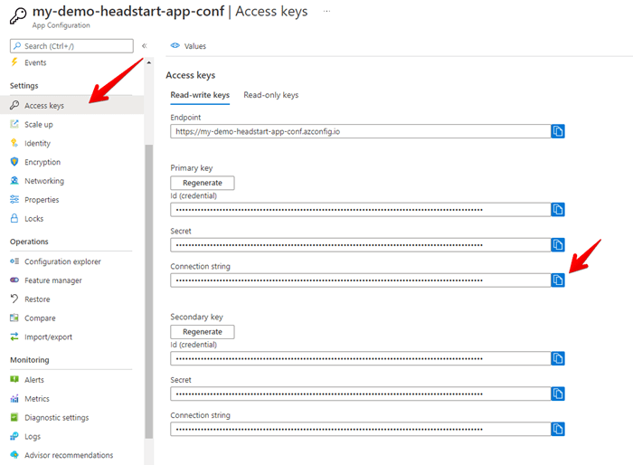Screen dimensions: 633x465
Task: Click the Networking icon
Action: 14,181
